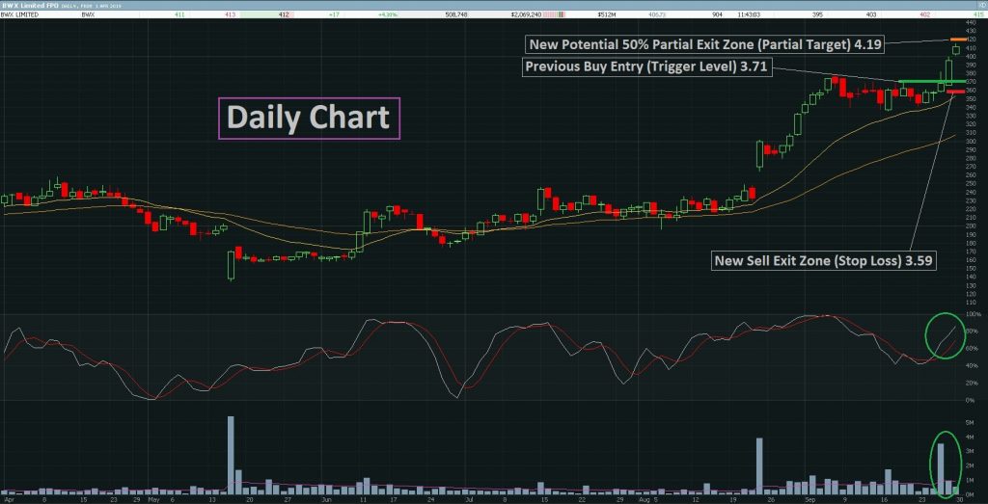Viewport: 988px width, 504px height.
Task: Select the BWX ticker code cell
Action: pyautogui.click(x=88, y=13)
